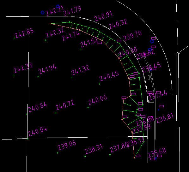Select green point marker beside 240.04 label
The width and height of the screenshot is (189, 172).
28,139
